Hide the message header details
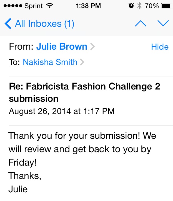The image size is (173, 201). pyautogui.click(x=160, y=47)
